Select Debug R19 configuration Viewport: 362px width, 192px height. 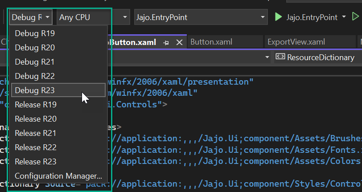click(58, 33)
